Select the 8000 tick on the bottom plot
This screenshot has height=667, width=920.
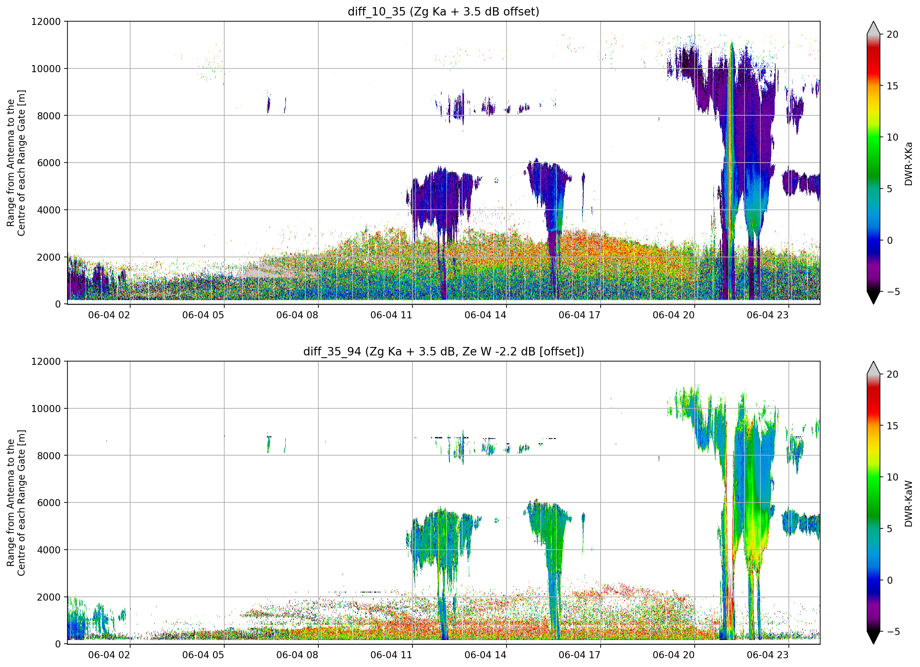[49, 456]
